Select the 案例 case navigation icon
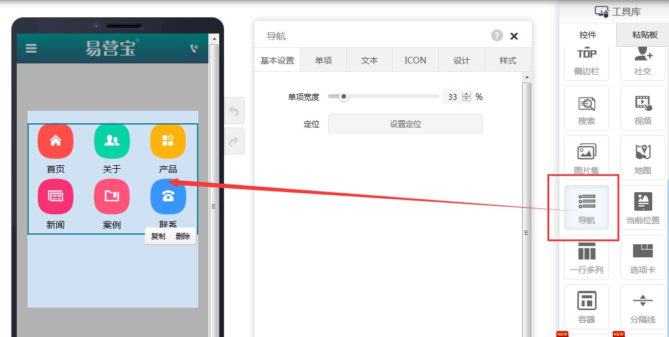Viewport: 669px width, 337px height. pos(112,196)
